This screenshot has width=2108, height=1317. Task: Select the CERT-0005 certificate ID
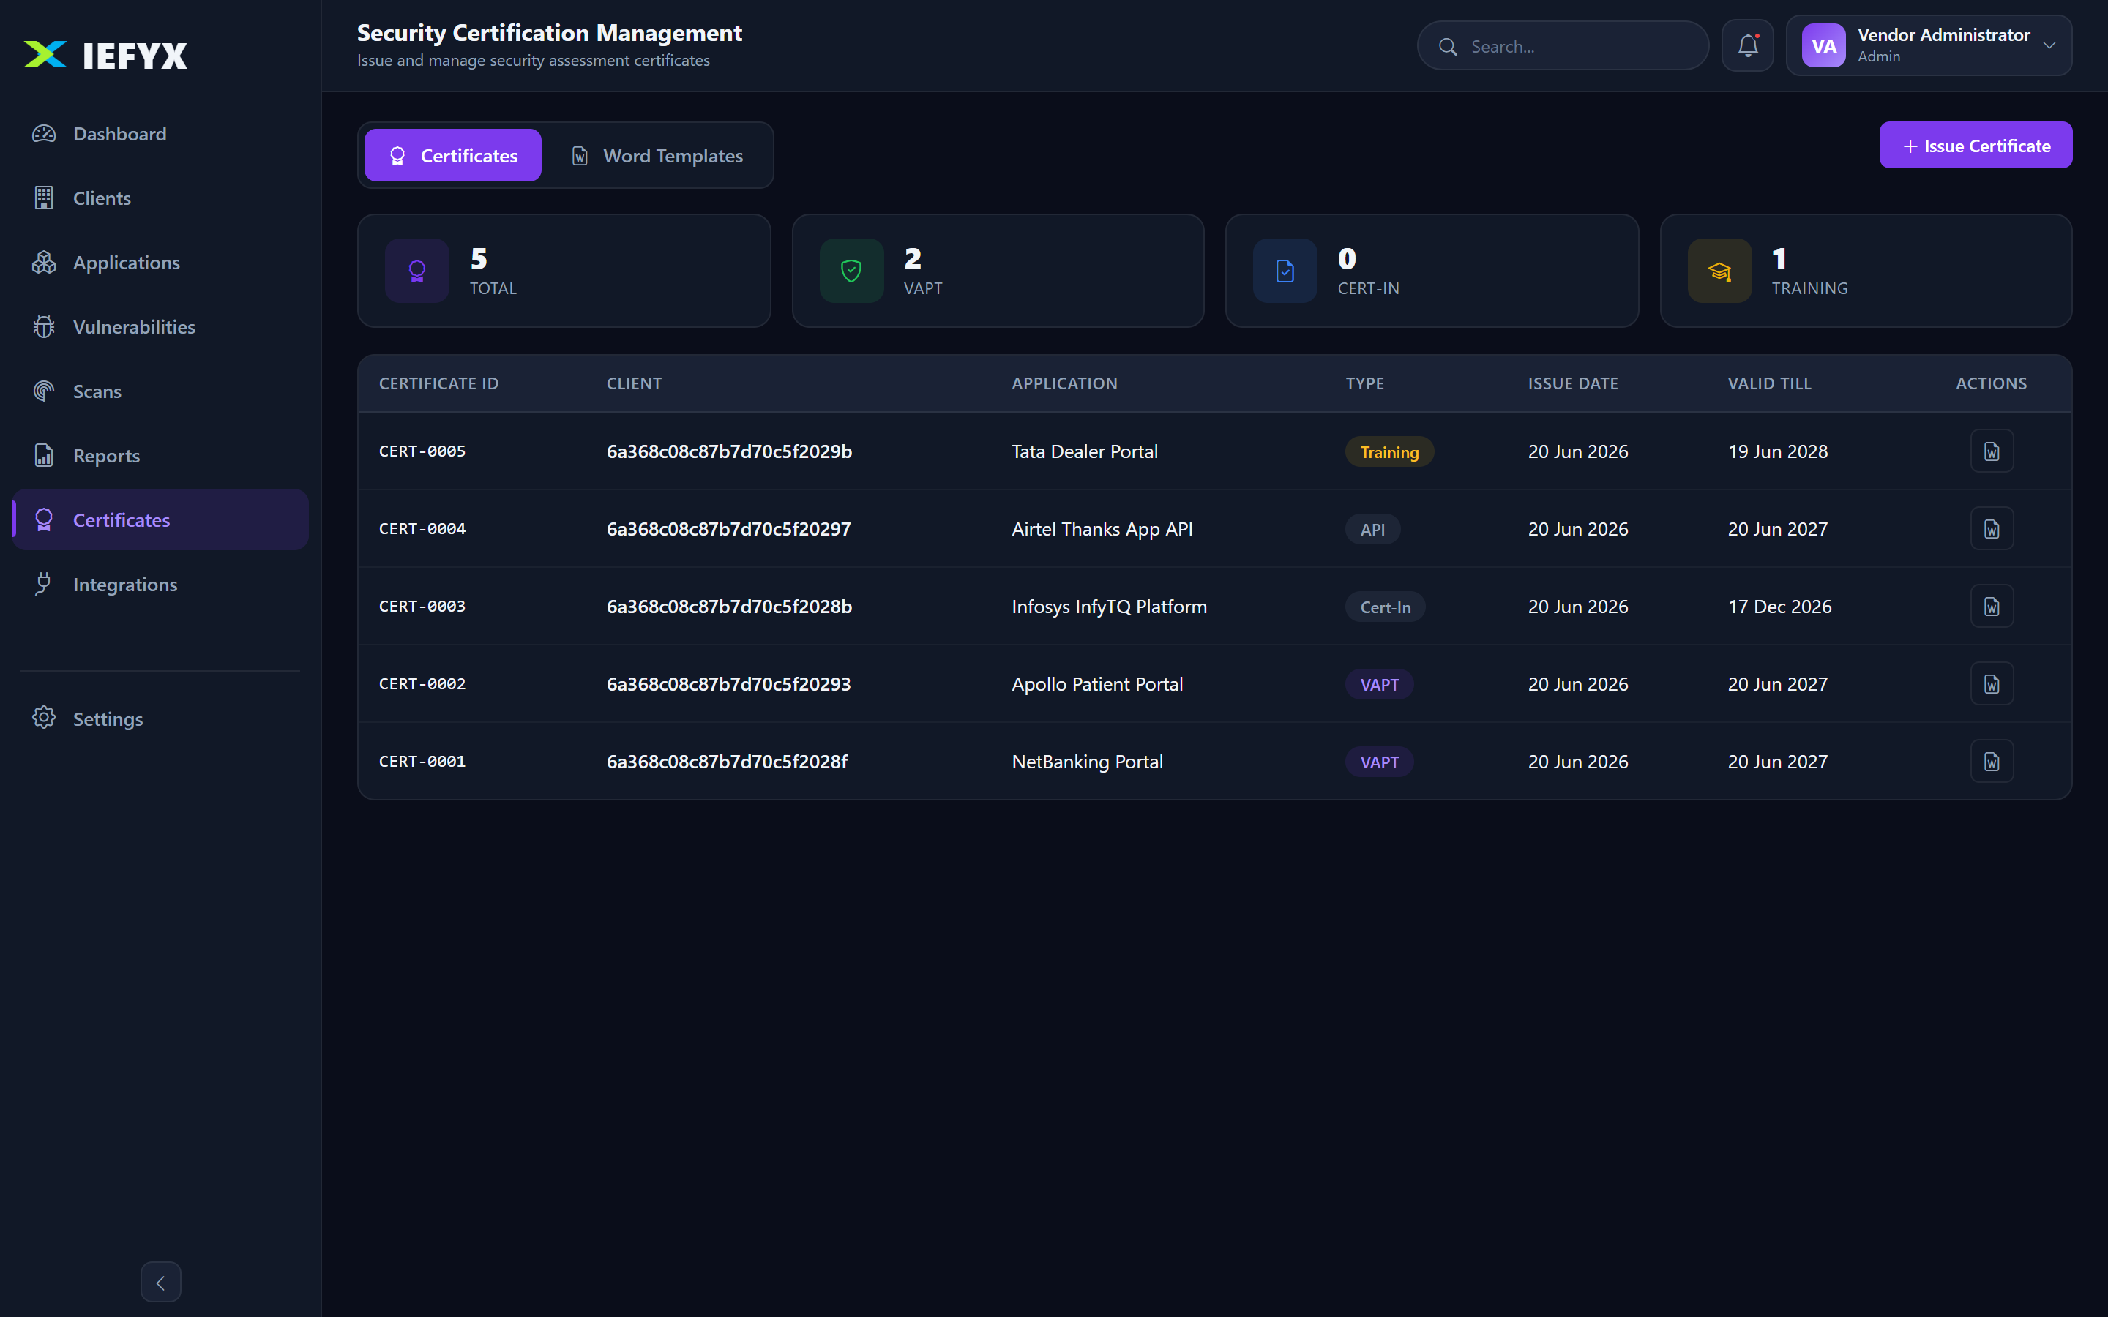tap(422, 451)
